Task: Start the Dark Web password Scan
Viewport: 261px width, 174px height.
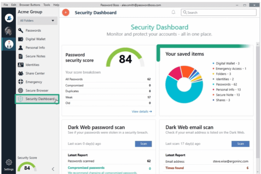Action: pyautogui.click(x=143, y=144)
